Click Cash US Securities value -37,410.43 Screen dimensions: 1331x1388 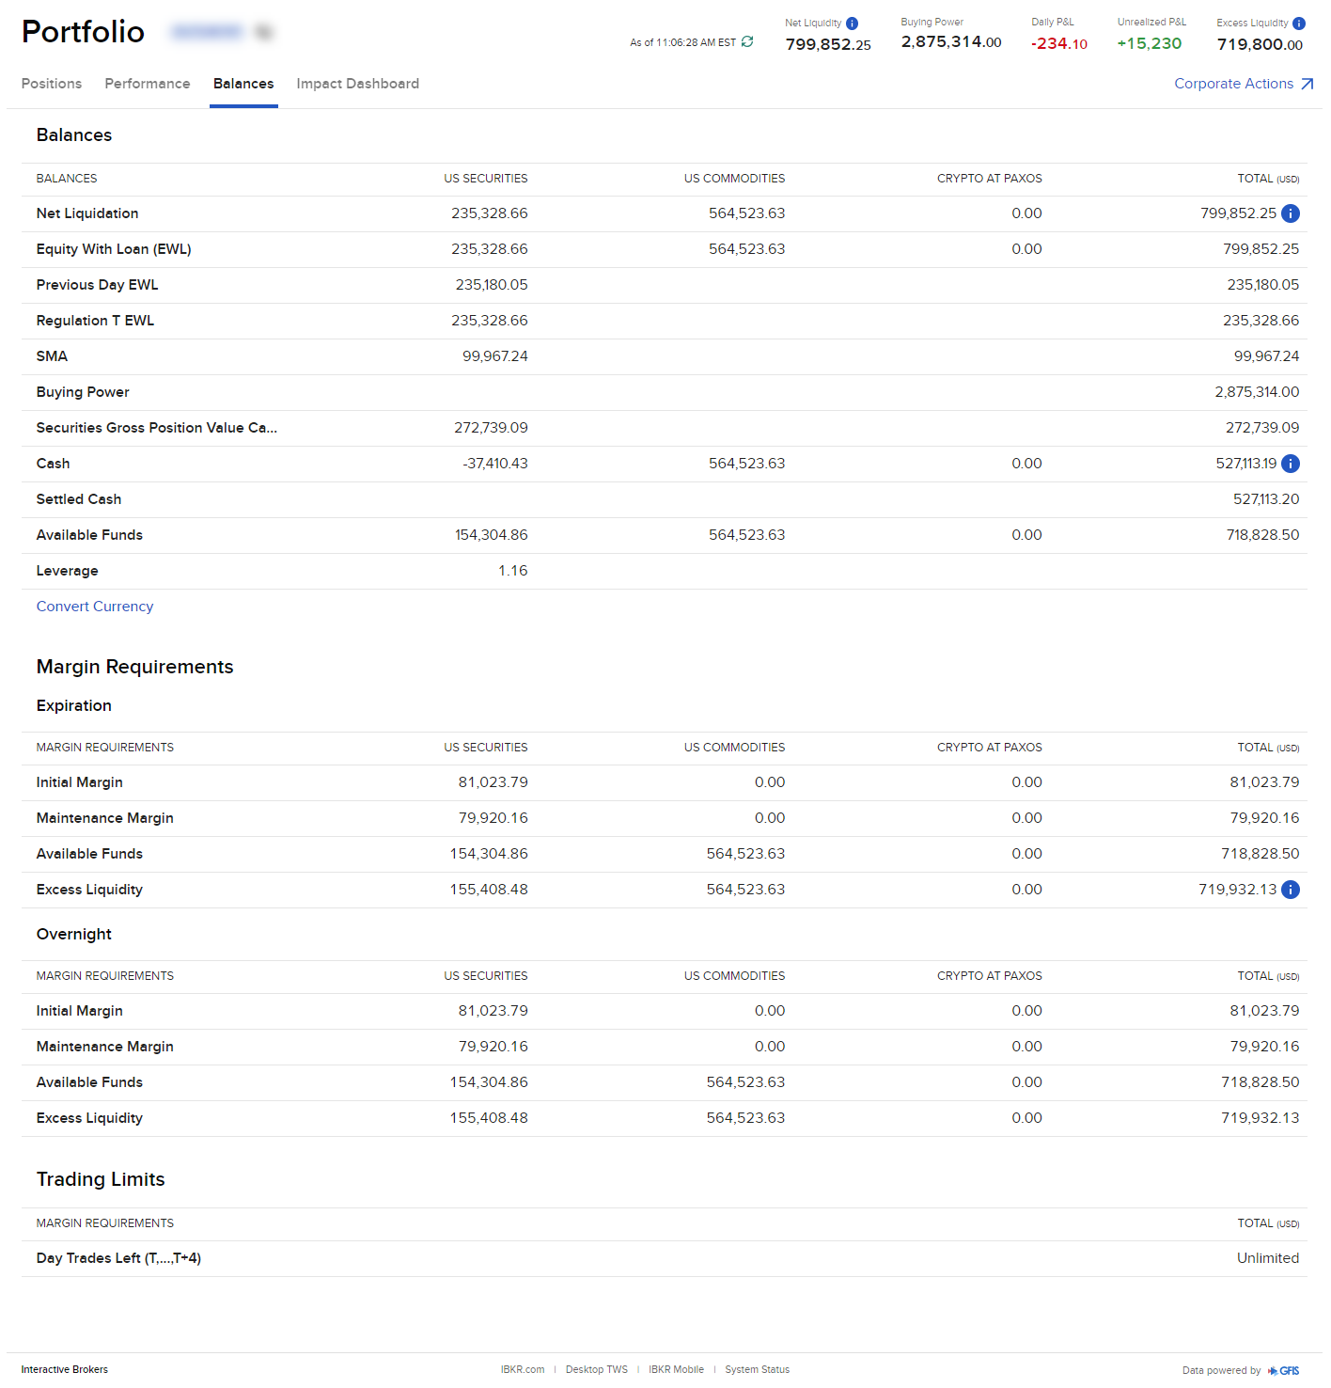click(495, 464)
